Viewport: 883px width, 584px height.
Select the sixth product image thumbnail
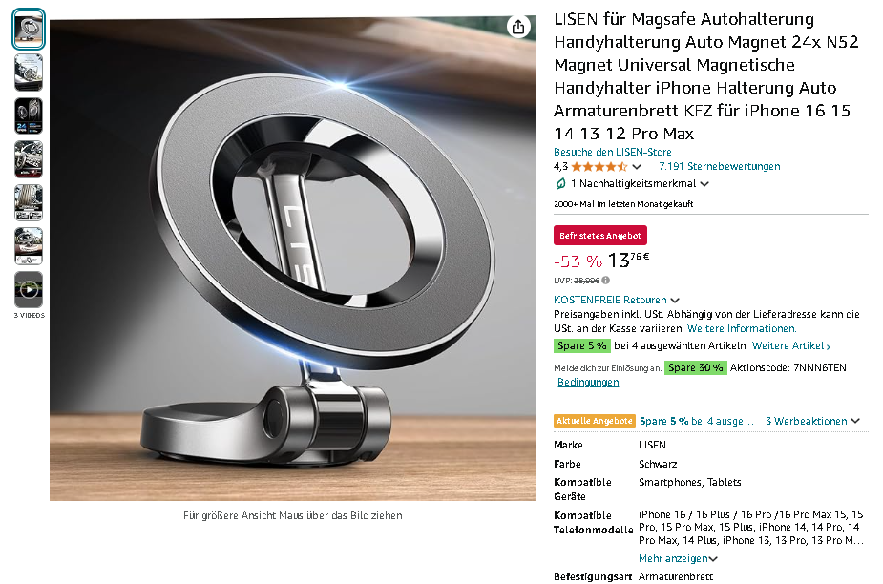tap(29, 246)
